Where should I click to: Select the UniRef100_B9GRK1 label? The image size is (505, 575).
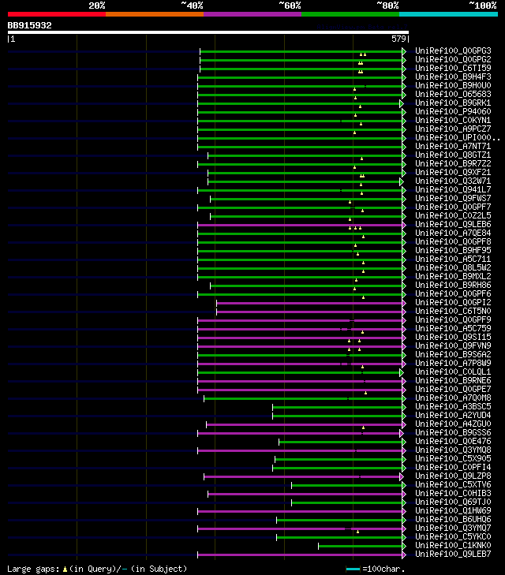pyautogui.click(x=453, y=103)
